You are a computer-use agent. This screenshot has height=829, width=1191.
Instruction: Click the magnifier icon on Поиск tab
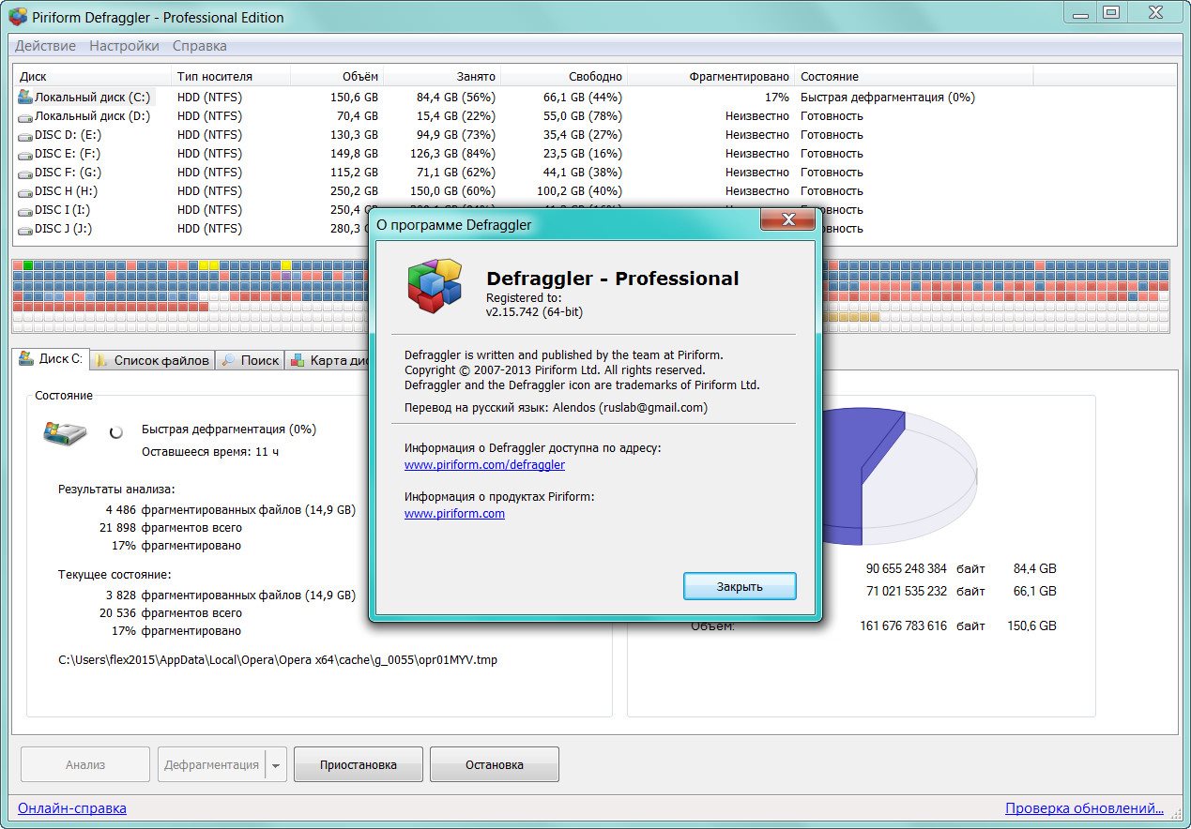(x=228, y=359)
